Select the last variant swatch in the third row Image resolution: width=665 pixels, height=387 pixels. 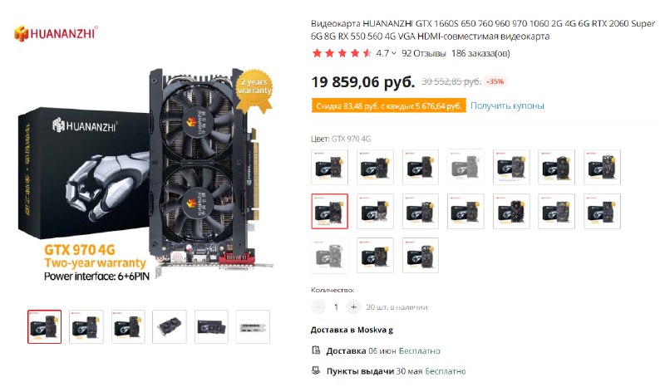click(x=421, y=255)
